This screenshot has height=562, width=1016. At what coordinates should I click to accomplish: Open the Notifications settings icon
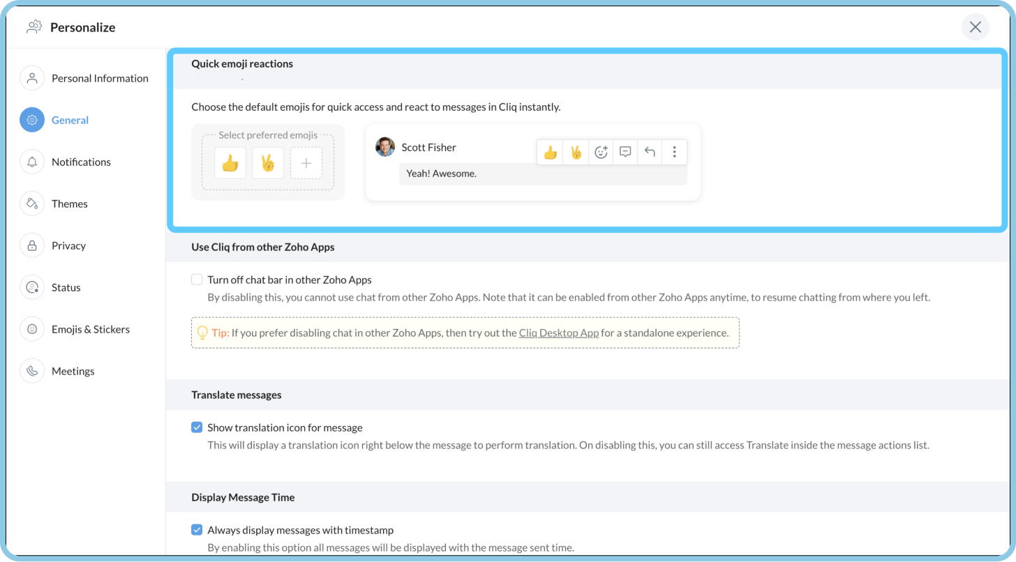pos(31,161)
